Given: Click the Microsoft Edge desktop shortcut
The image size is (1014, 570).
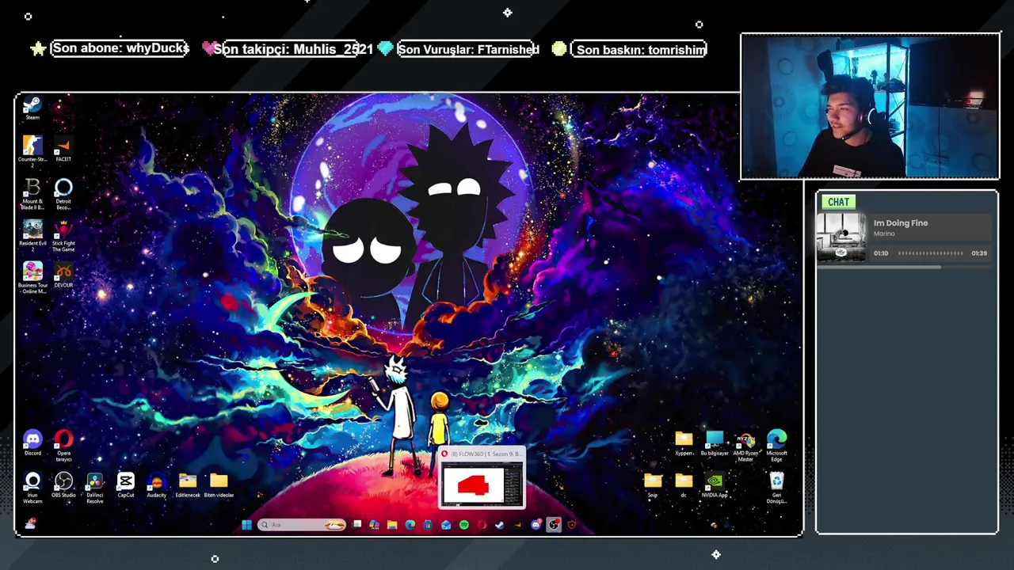Looking at the screenshot, I should click(776, 446).
